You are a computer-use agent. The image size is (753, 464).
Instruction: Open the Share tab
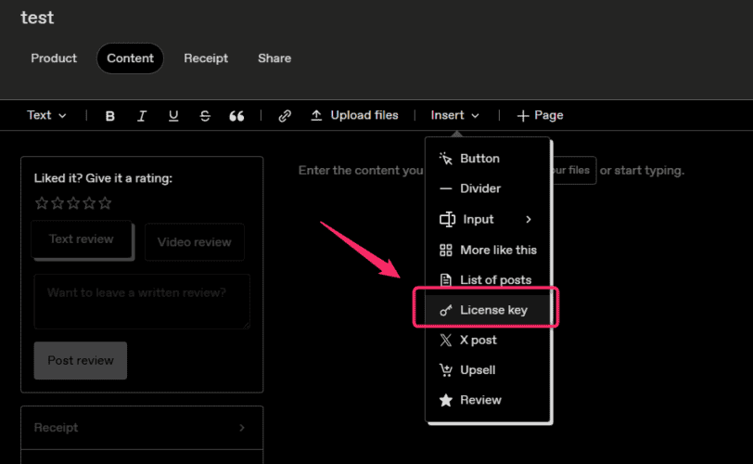[x=274, y=58]
